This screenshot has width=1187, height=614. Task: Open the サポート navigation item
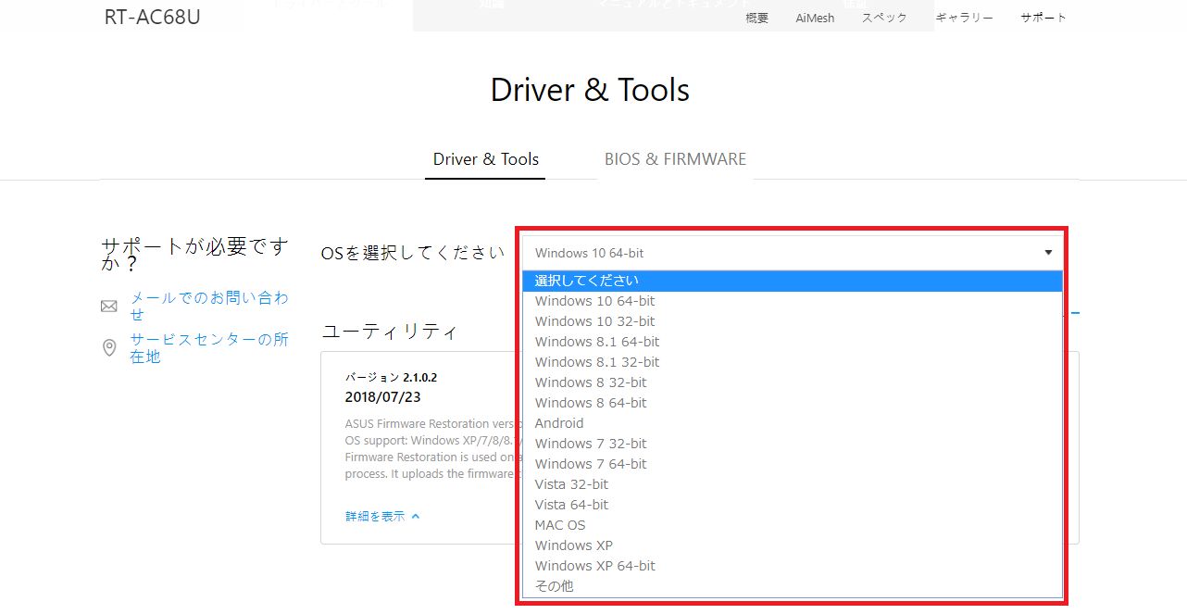pos(1043,18)
